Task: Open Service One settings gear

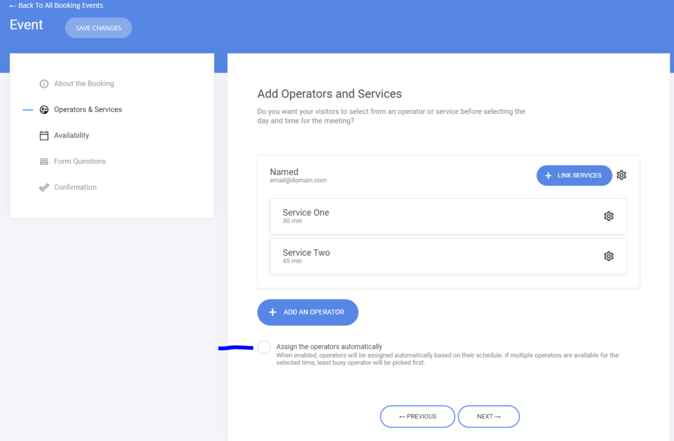Action: (x=608, y=216)
